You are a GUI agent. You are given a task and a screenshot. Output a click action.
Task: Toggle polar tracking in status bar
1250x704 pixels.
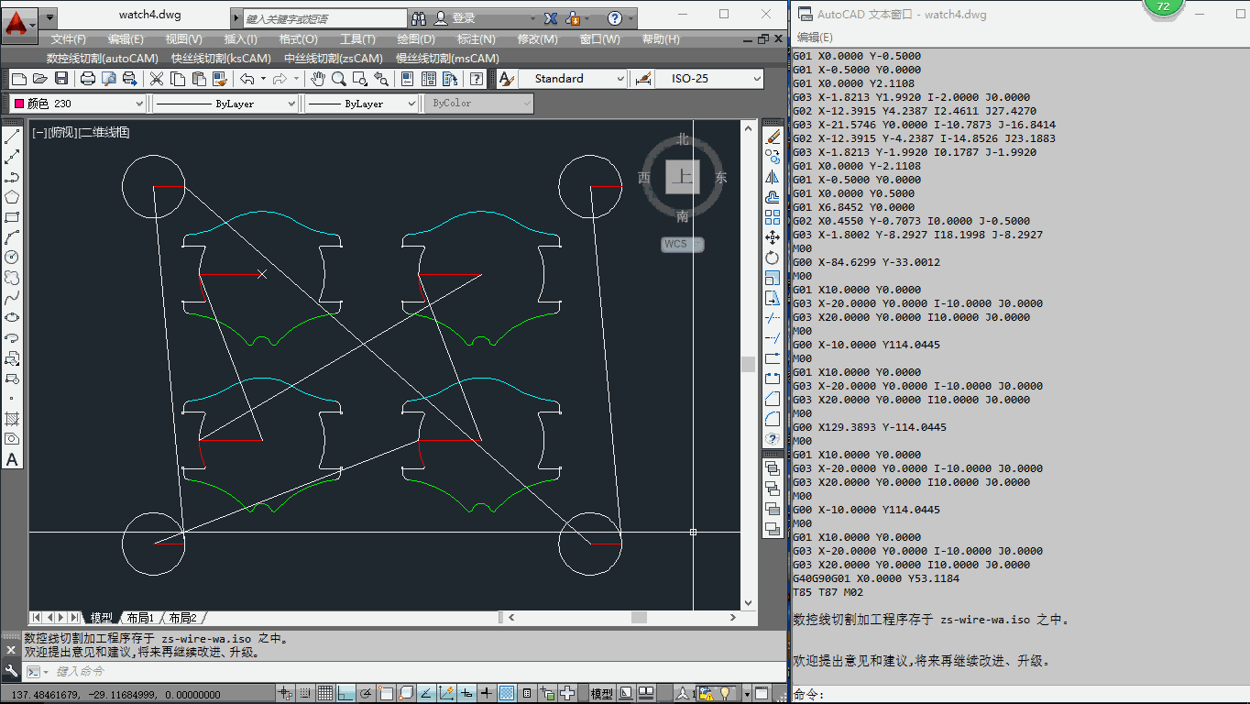pos(367,694)
